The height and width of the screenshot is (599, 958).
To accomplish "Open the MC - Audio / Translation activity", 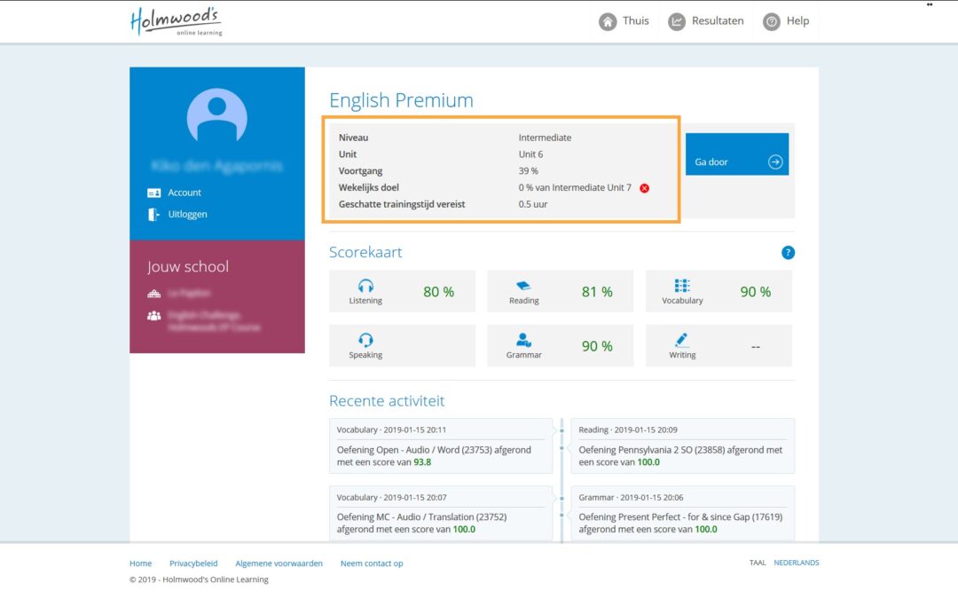I will (441, 514).
